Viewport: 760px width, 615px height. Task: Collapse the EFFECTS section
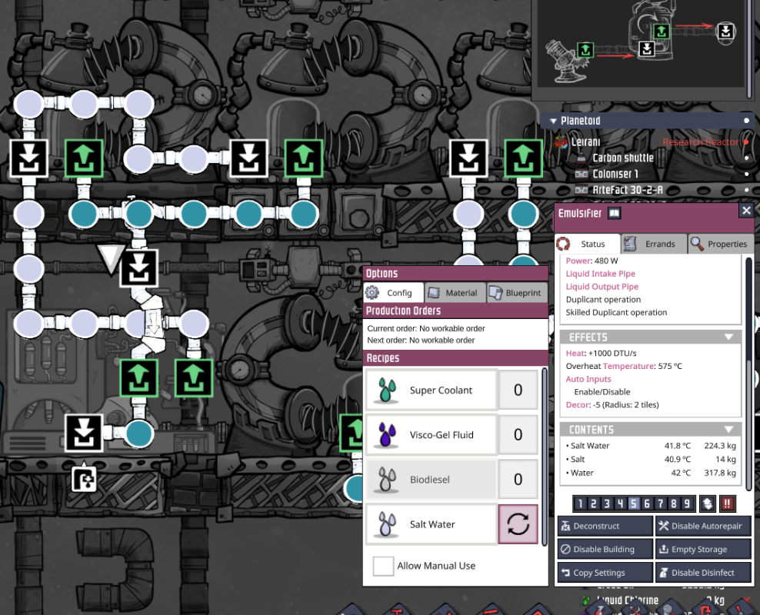click(728, 337)
